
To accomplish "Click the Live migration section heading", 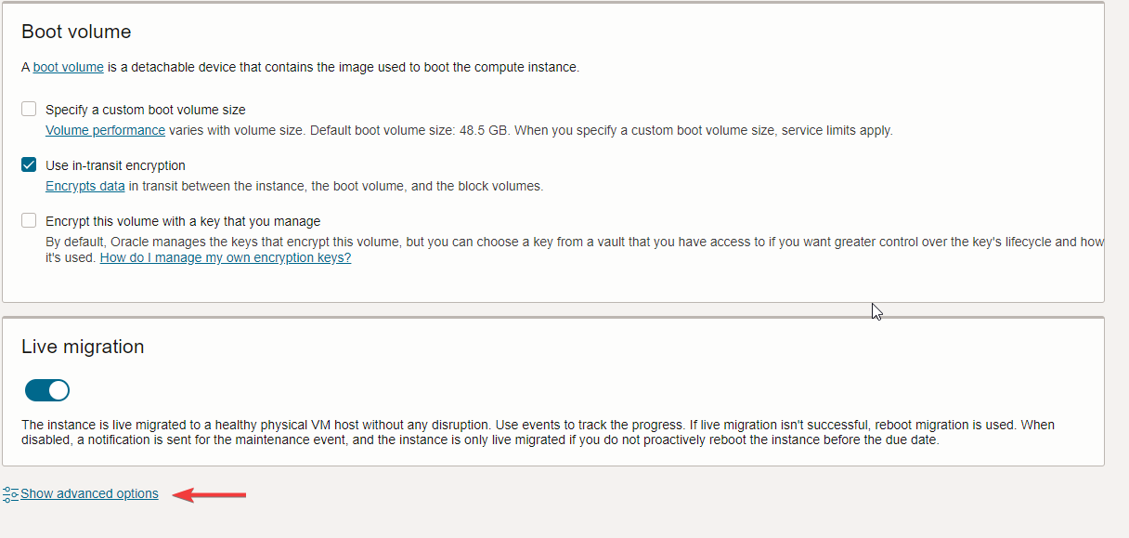I will point(83,347).
